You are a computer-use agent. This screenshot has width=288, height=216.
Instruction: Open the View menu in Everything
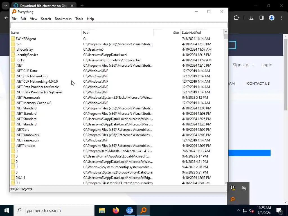33,19
